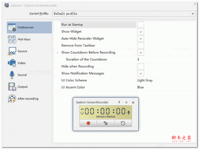Click the help question mark in the widget
Image resolution: width=199 pixels, height=149 pixels.
[x=119, y=102]
